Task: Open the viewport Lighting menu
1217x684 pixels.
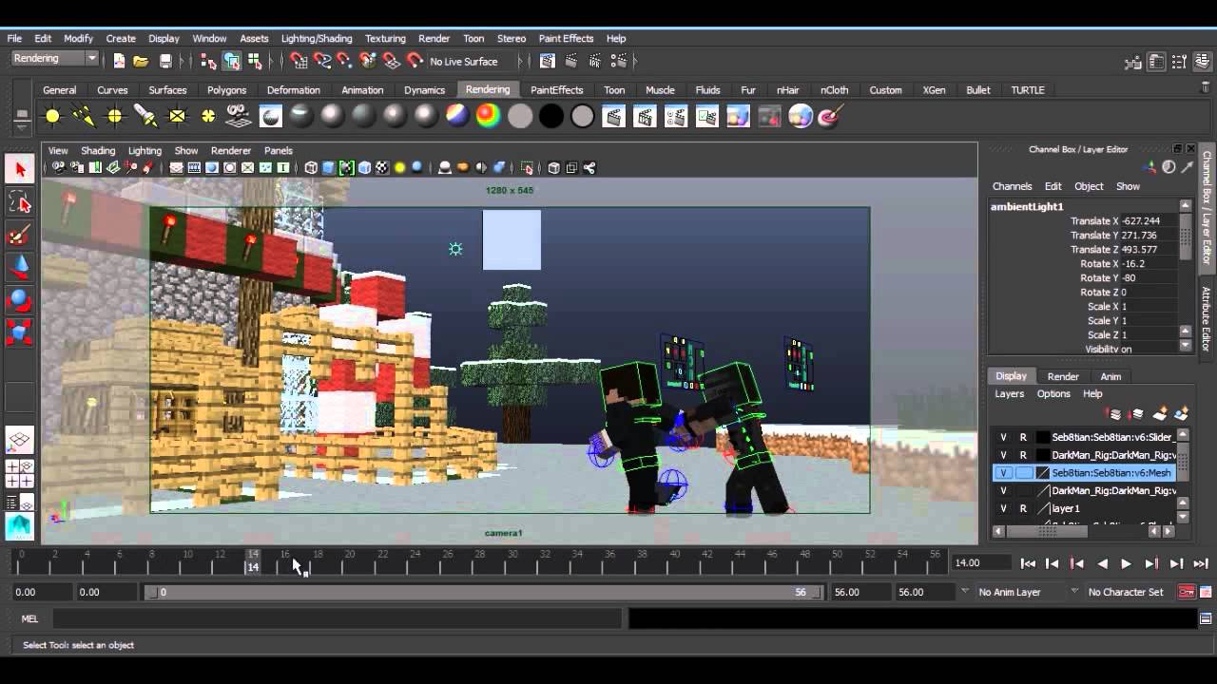Action: [145, 150]
